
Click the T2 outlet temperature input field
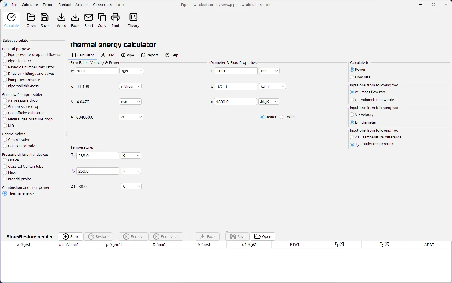pos(98,171)
